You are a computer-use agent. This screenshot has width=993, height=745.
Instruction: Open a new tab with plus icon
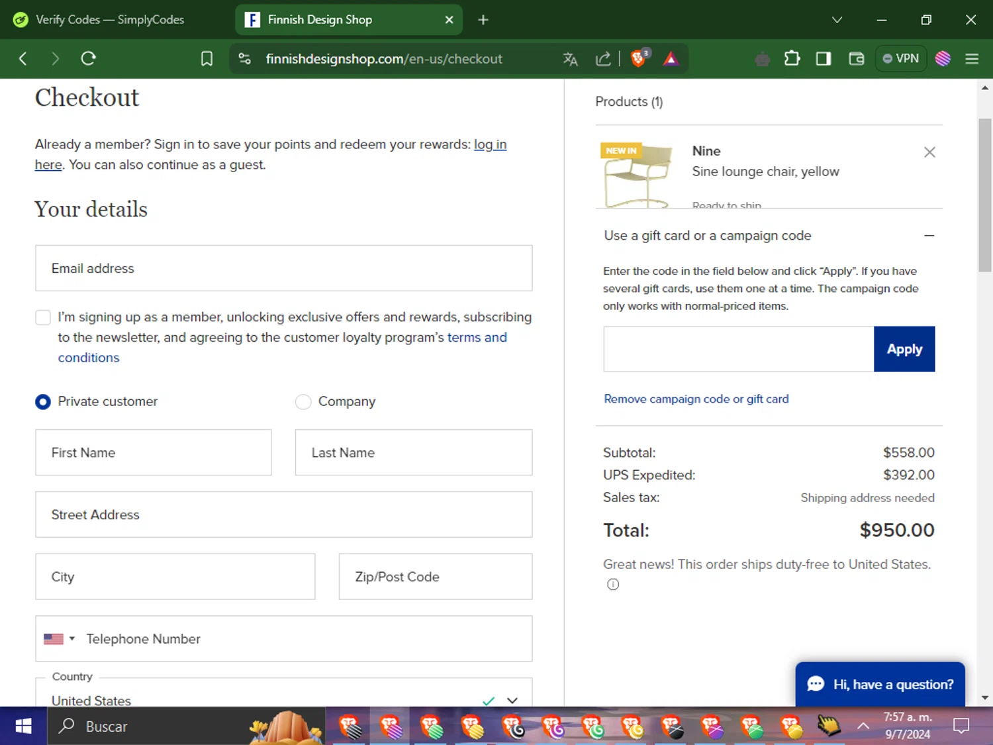click(x=483, y=20)
